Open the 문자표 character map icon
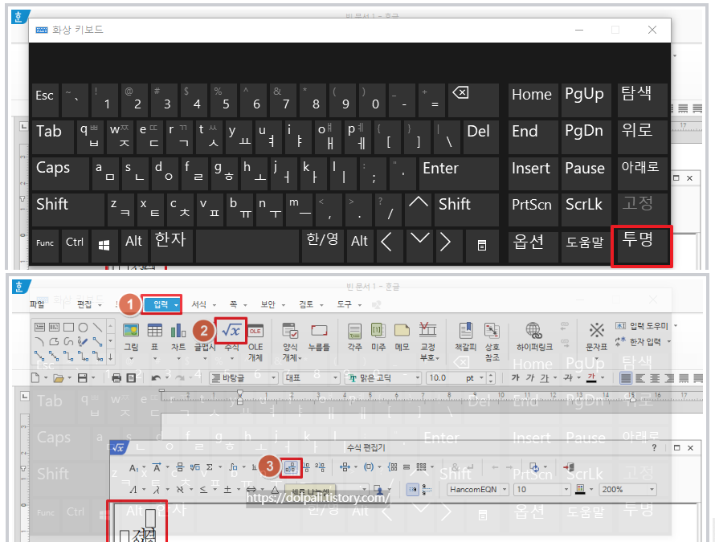715x542 pixels. tap(596, 331)
